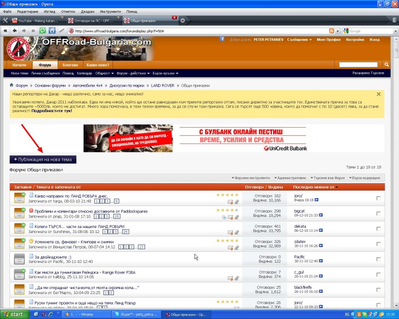Click Разширено Търсене link
Screen dimensions: 399x319
click(368, 73)
